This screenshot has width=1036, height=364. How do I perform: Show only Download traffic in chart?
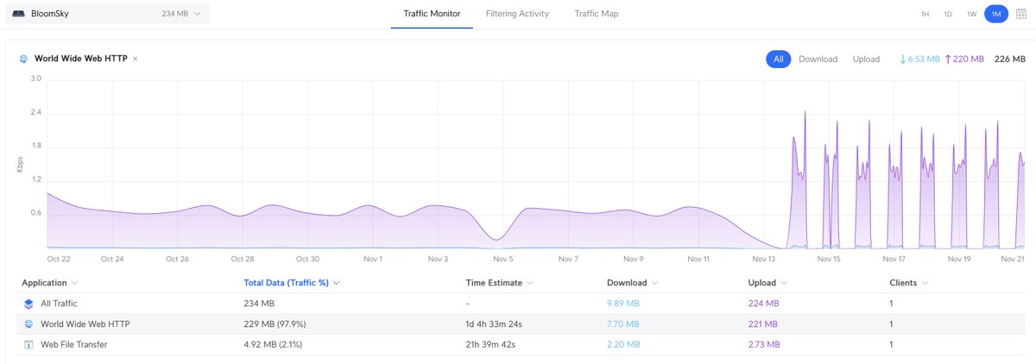coord(818,59)
